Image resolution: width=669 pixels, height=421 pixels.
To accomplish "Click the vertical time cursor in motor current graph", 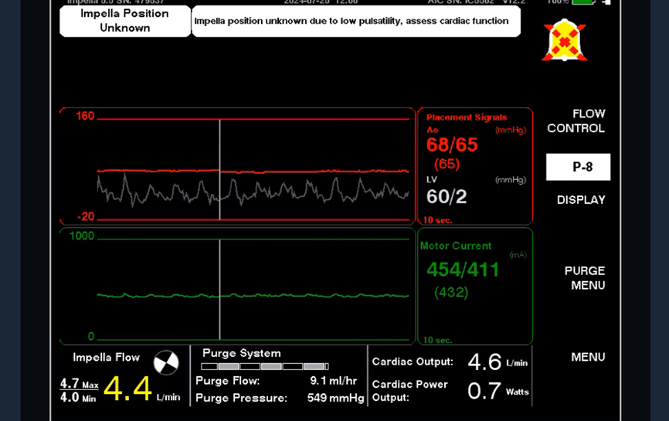I will pyautogui.click(x=219, y=290).
